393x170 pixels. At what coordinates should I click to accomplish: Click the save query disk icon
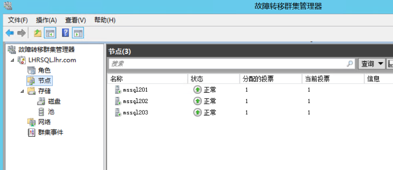(390, 64)
